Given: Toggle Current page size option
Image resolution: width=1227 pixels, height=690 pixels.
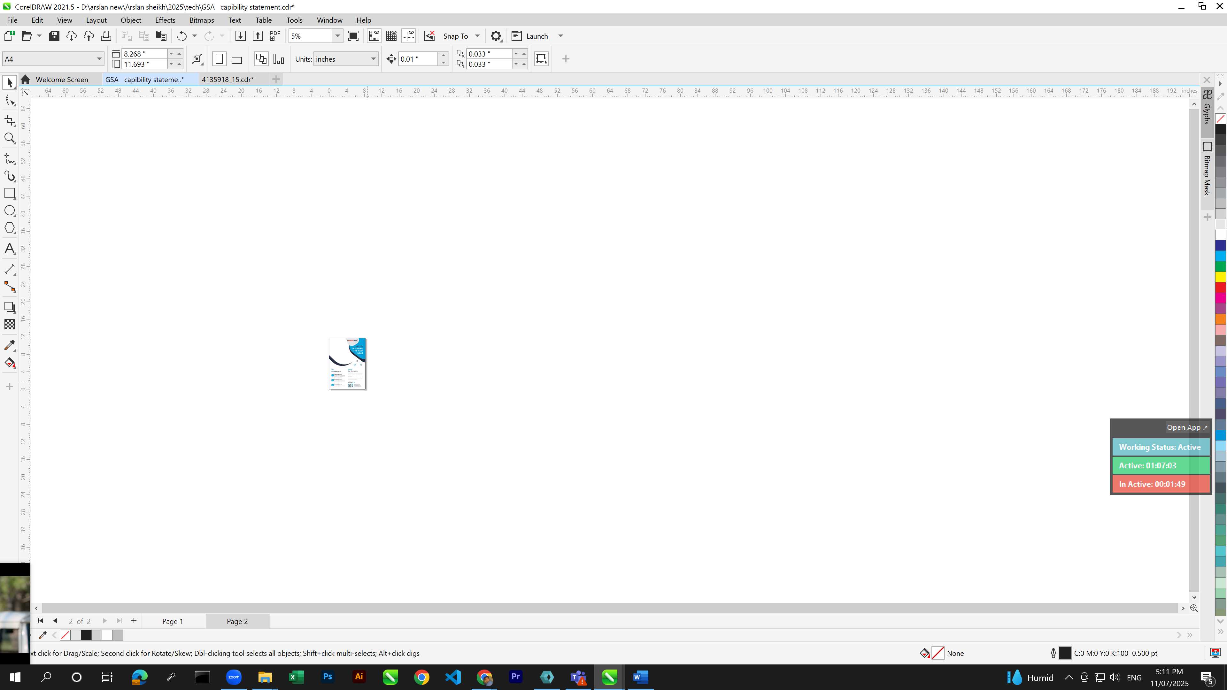Looking at the screenshot, I should coord(279,59).
